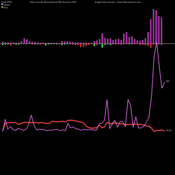Click the '0M' volume line end label
This screenshot has width=175, height=175.
[167, 81]
